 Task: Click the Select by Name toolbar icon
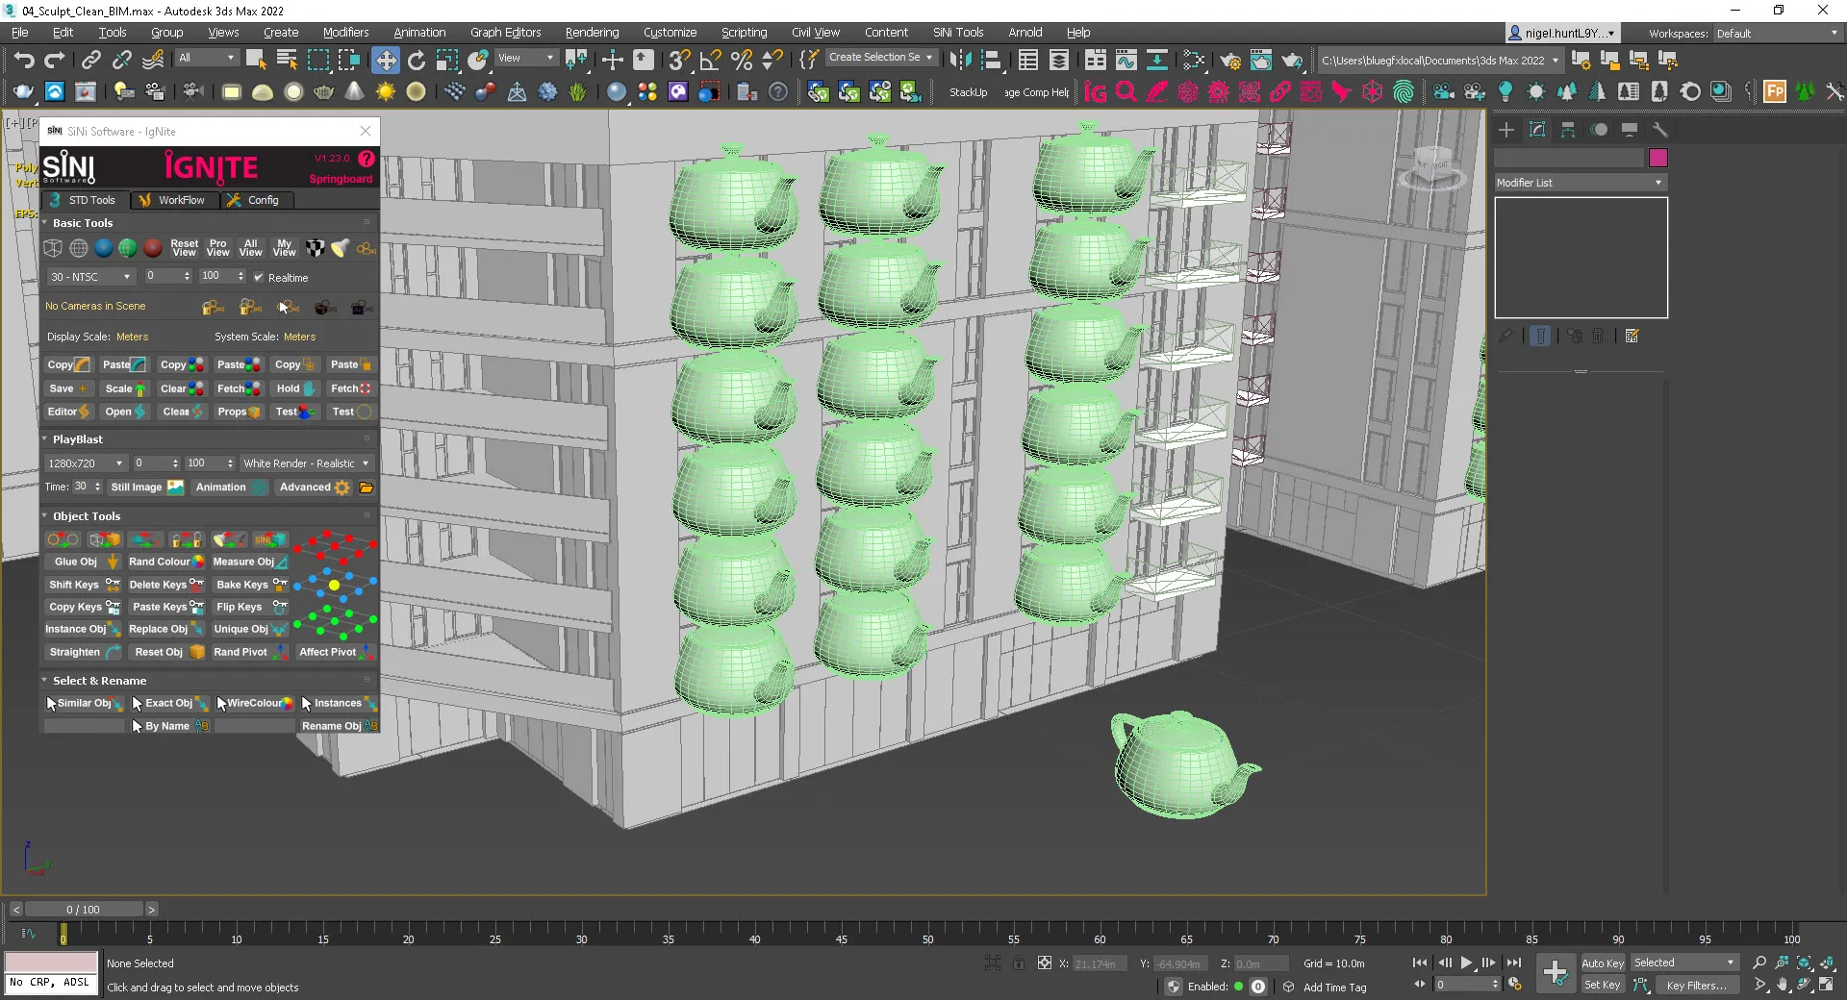coord(286,61)
